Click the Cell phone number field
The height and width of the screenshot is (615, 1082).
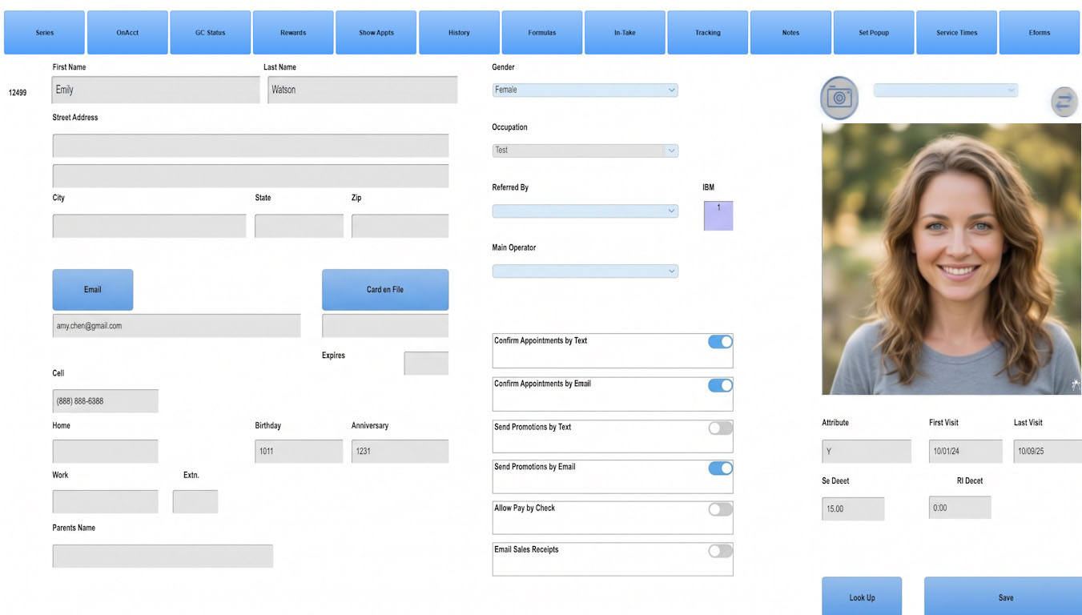(x=106, y=401)
